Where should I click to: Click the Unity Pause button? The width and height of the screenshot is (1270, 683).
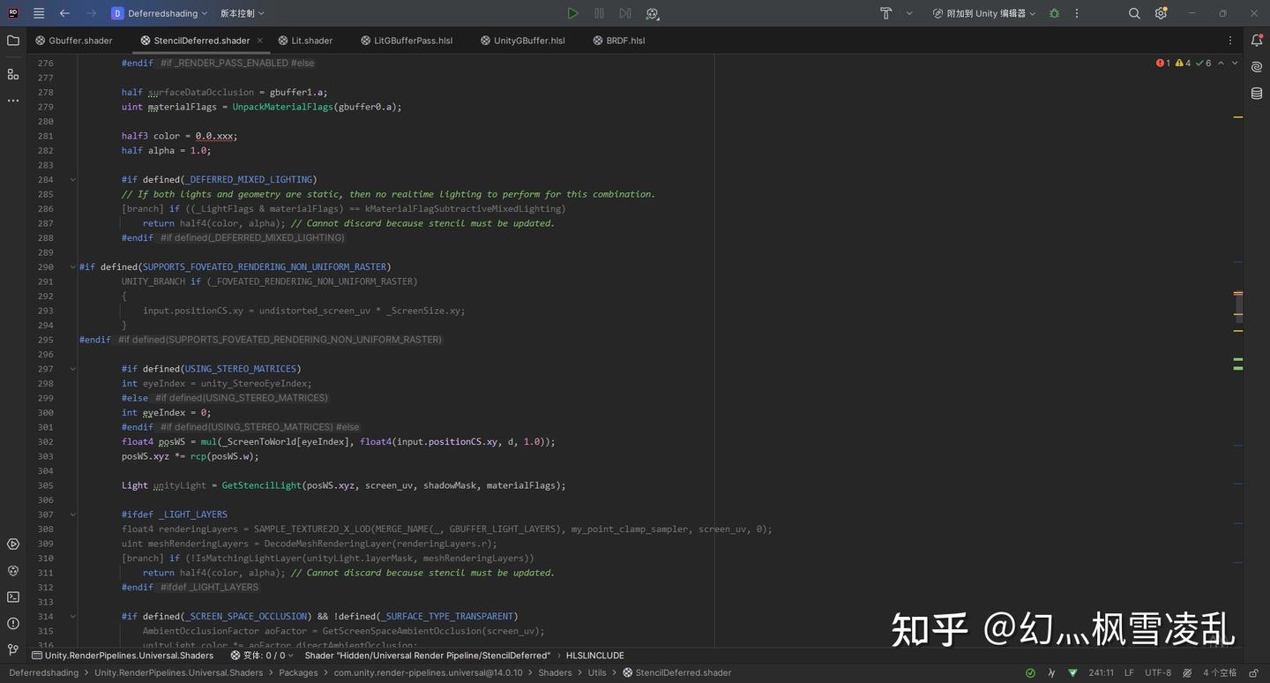pos(599,13)
